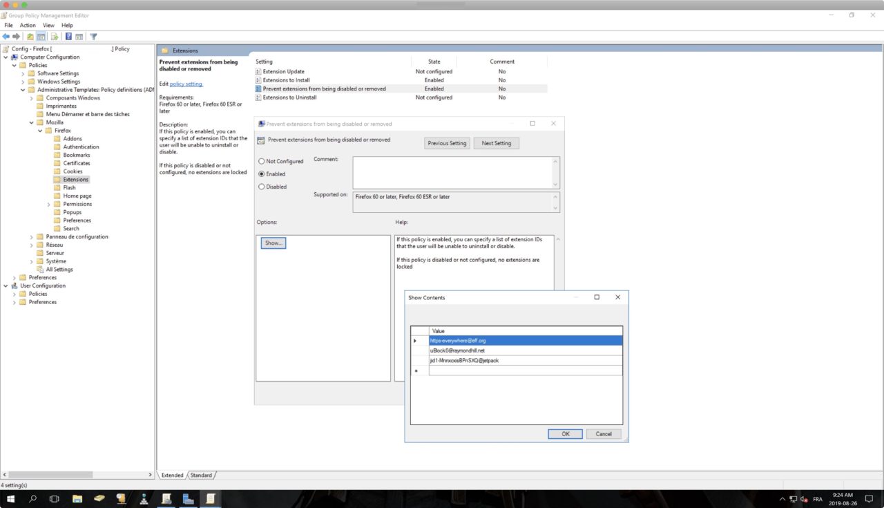Click the User Configuration node icon
884x508 pixels.
(x=15, y=285)
